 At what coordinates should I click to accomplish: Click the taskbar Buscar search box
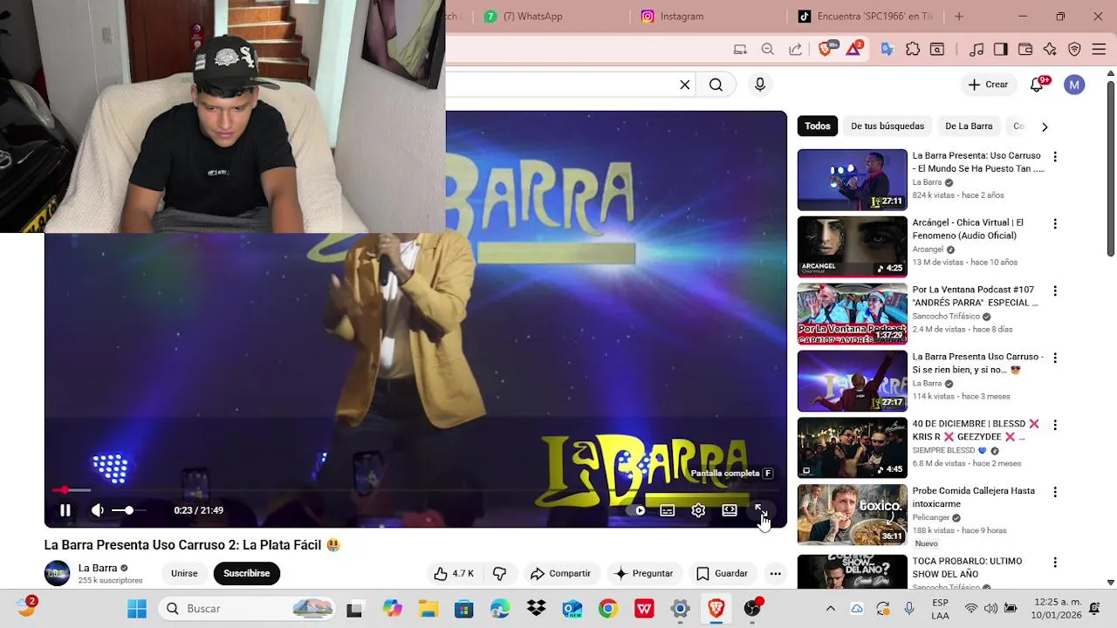[245, 609]
